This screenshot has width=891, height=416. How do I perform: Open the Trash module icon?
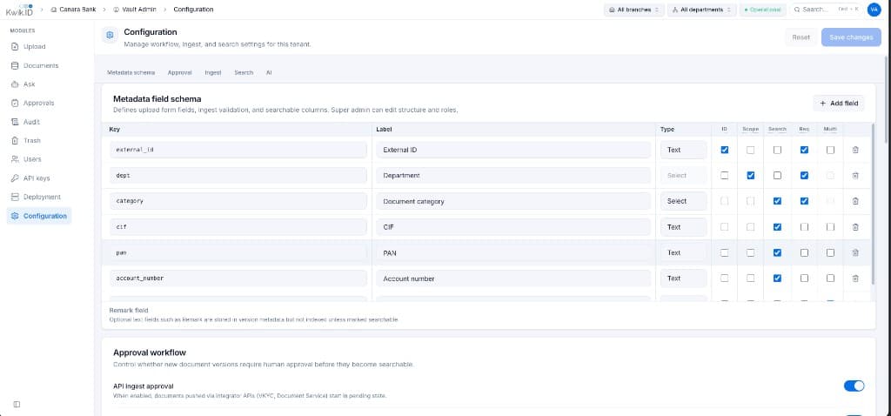click(15, 140)
